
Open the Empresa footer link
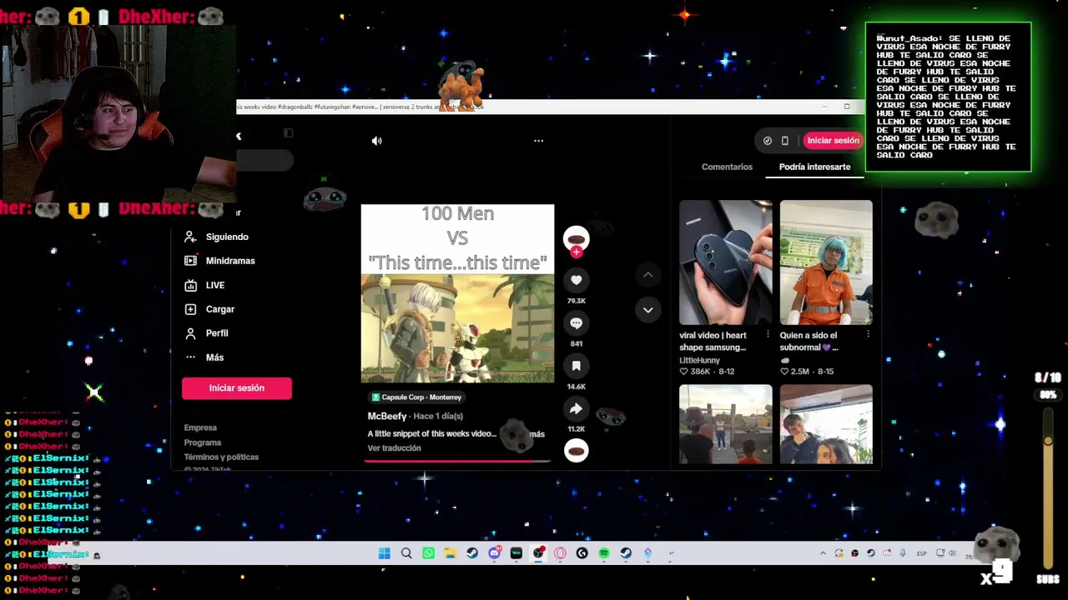(x=200, y=427)
